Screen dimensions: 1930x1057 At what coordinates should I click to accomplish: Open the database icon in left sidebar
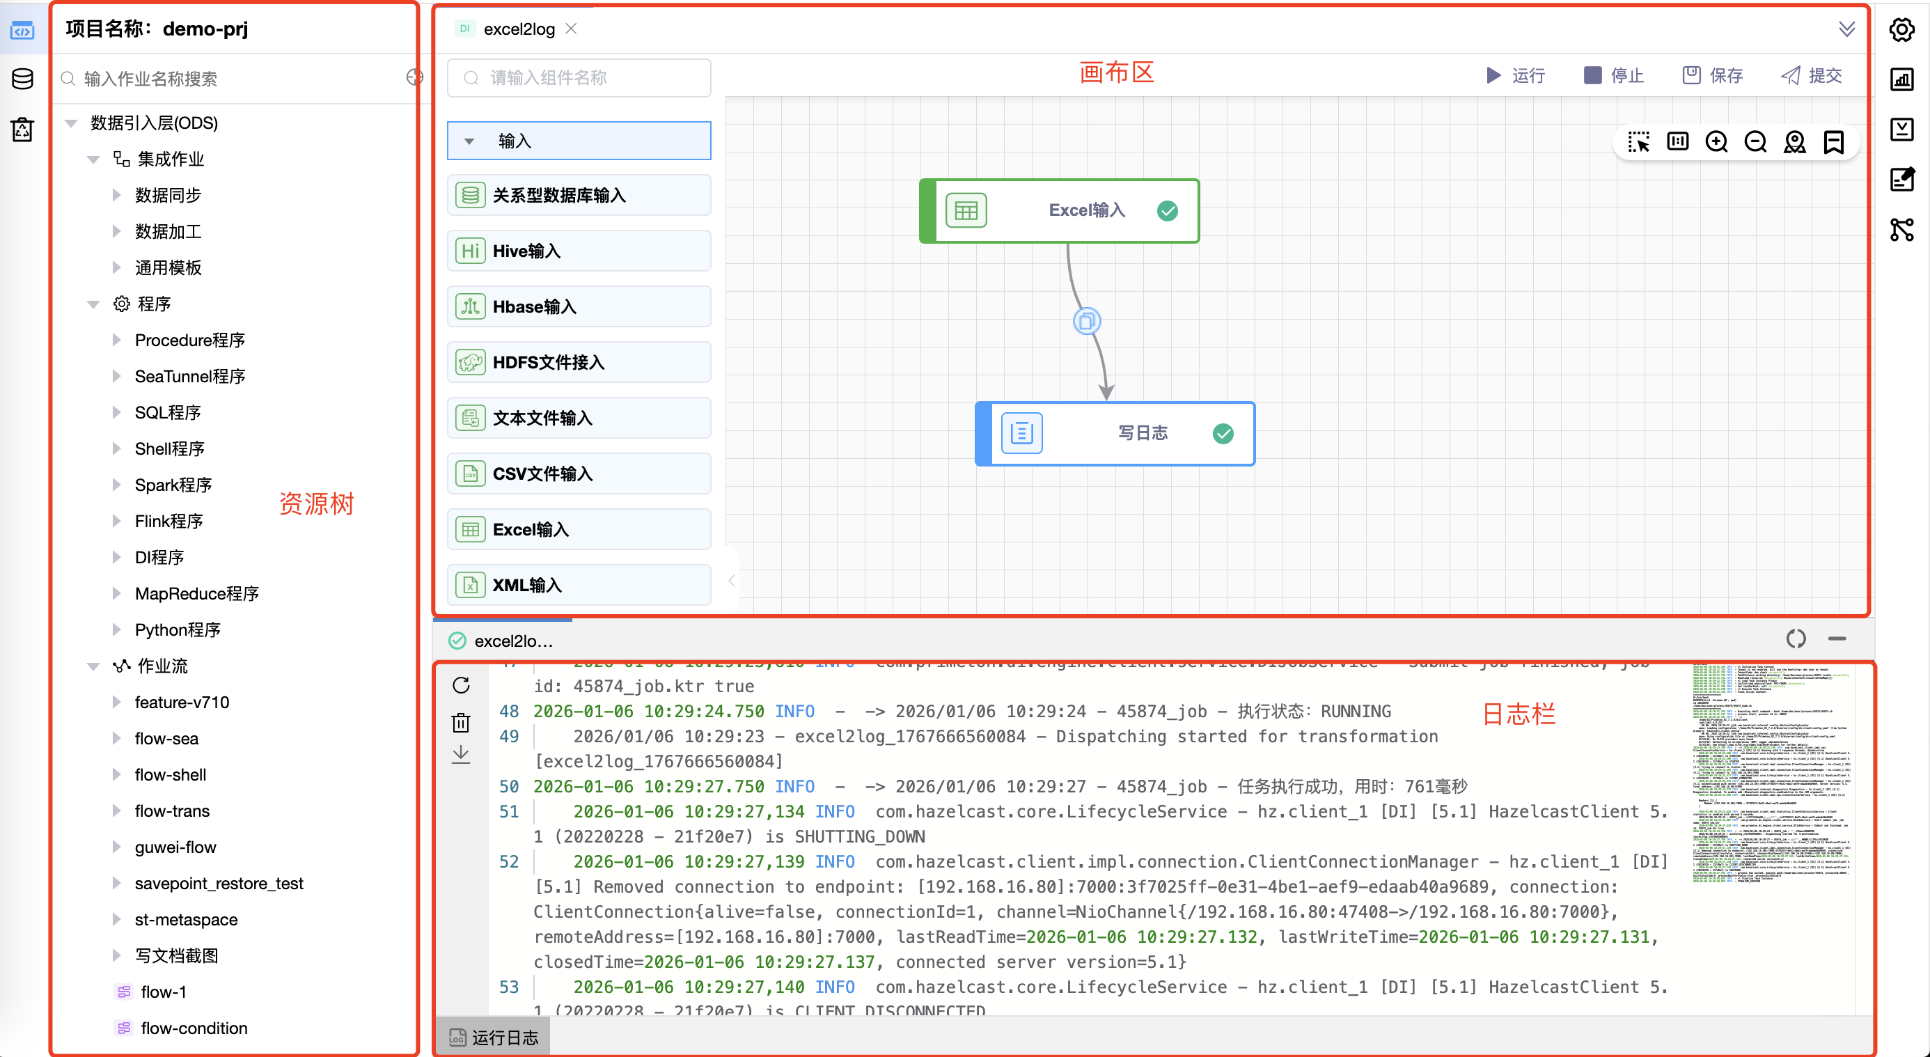click(x=22, y=79)
